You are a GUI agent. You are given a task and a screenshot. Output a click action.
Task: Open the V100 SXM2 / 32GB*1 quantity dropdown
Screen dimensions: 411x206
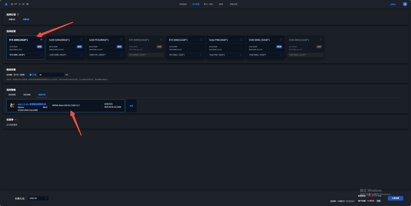(266, 55)
